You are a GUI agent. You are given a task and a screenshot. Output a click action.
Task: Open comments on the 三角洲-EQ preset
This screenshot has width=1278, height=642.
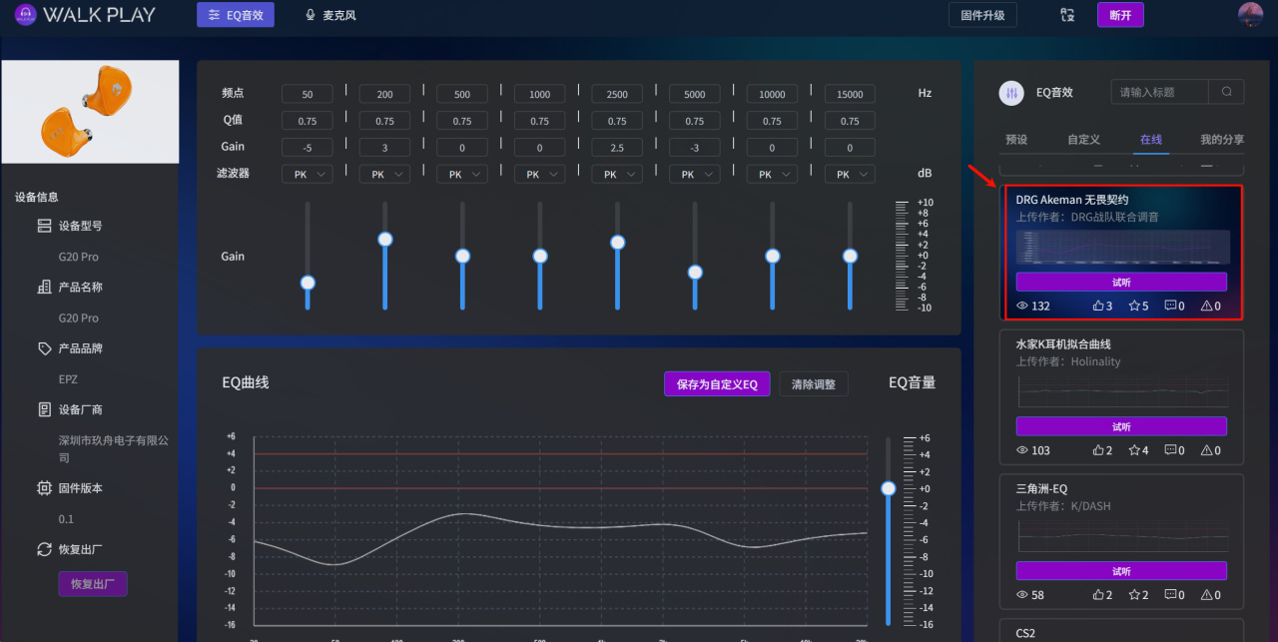pyautogui.click(x=1170, y=595)
